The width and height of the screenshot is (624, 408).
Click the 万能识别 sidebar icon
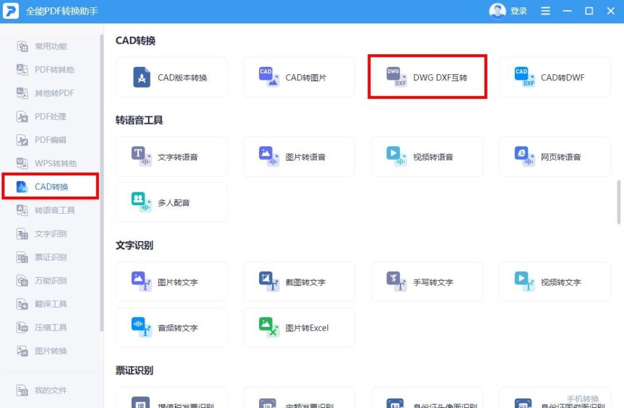[x=22, y=280]
